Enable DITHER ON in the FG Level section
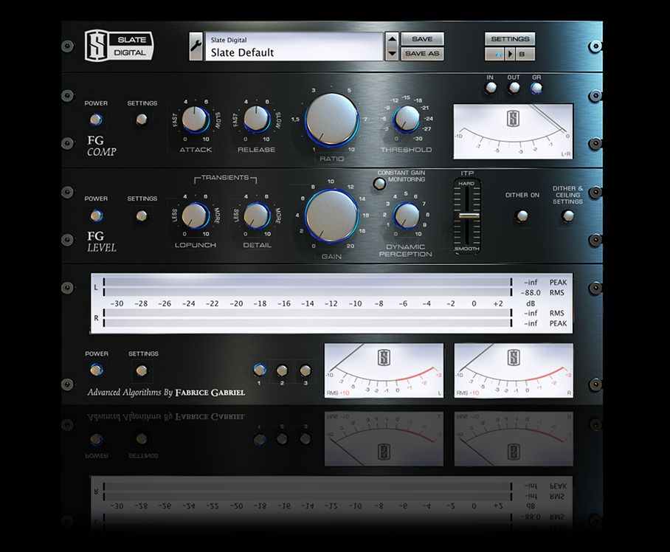Screen dimensions: 670x552 pos(521,216)
